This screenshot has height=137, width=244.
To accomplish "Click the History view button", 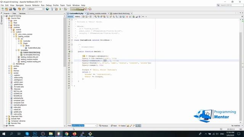I will point(77,17).
